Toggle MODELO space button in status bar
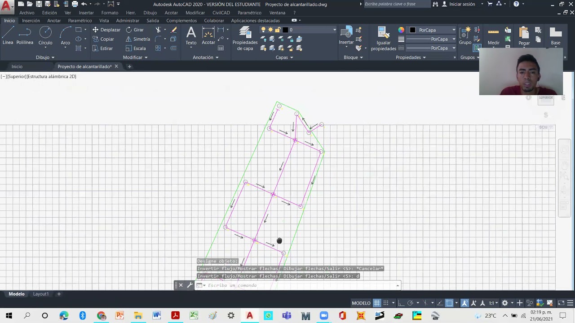 (x=361, y=303)
